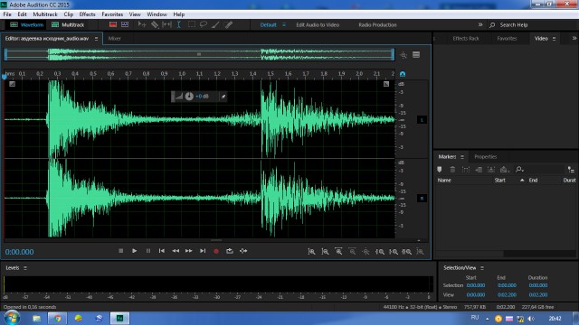Open the Editor panel file menu

97,38
